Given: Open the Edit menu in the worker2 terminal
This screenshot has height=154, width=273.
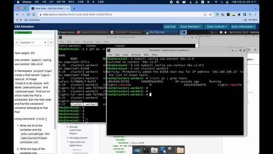Looking at the screenshot, I should tap(117, 55).
